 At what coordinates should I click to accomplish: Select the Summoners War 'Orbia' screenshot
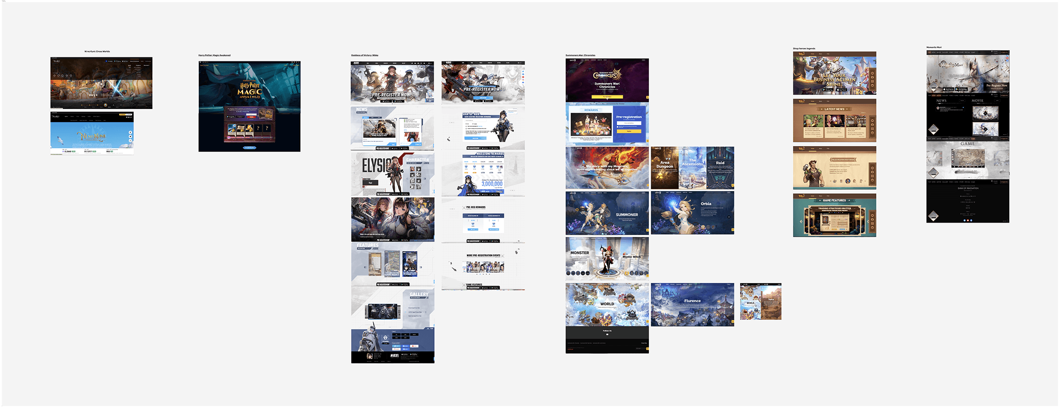point(693,213)
